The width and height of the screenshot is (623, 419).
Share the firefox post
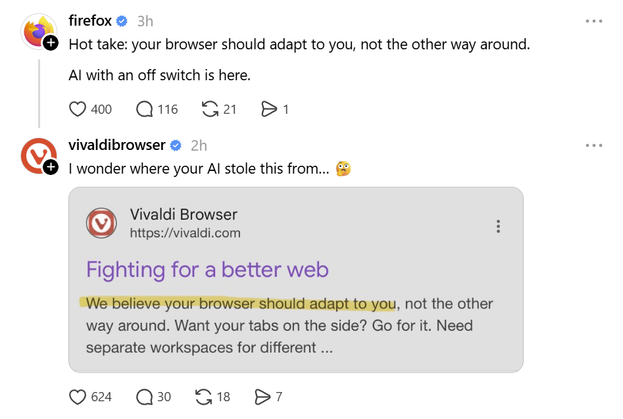[x=269, y=109]
